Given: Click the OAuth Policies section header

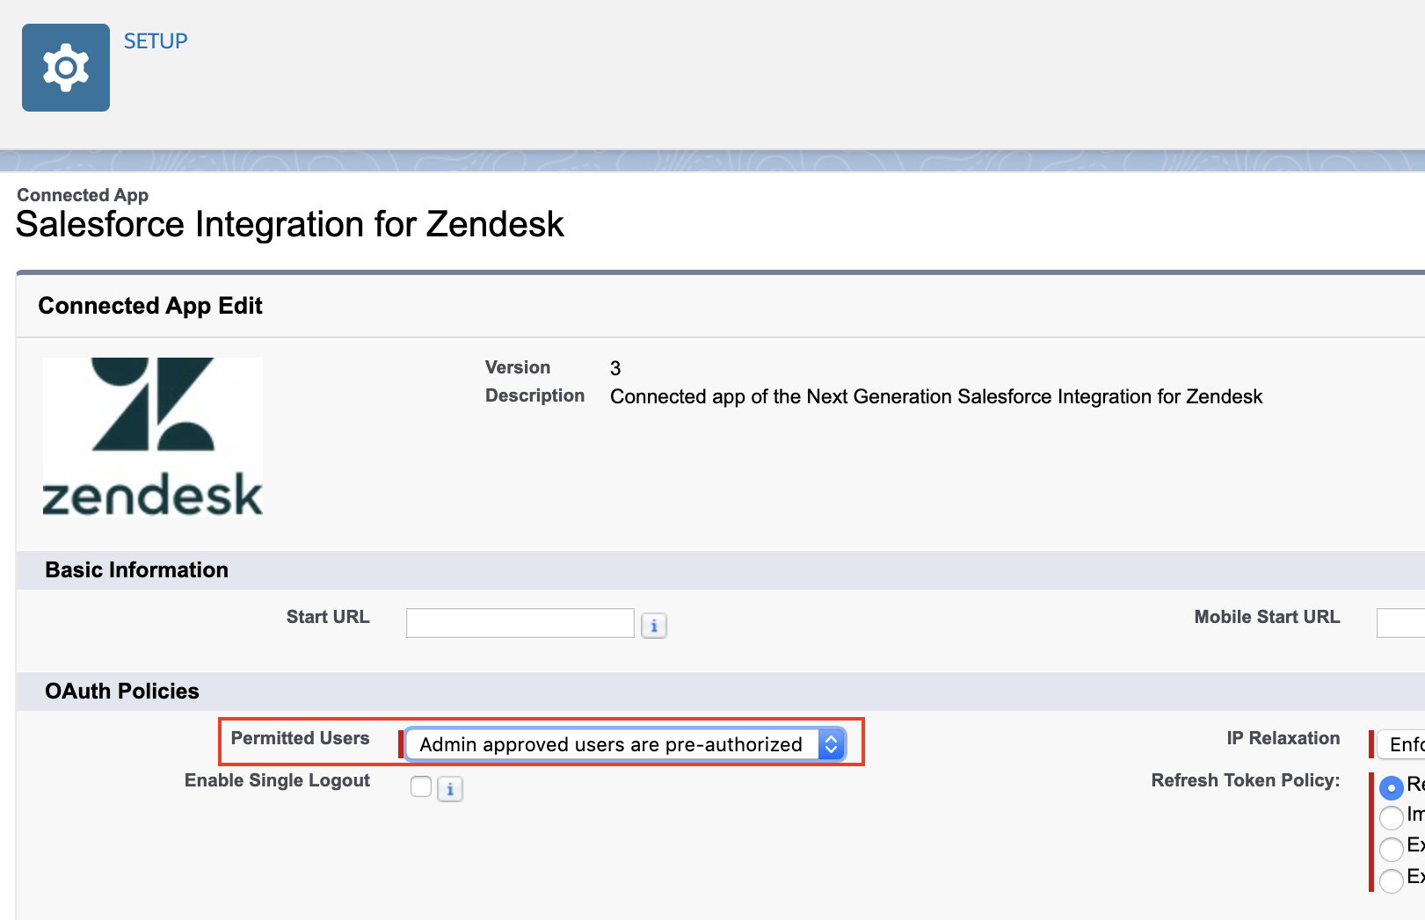Looking at the screenshot, I should (x=122, y=692).
